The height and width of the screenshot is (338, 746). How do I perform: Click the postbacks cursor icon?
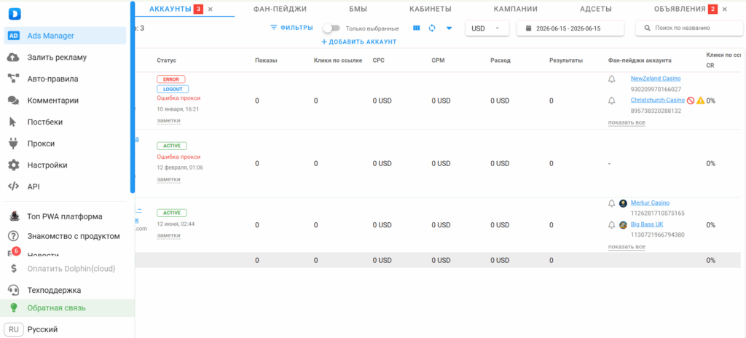[x=13, y=122]
